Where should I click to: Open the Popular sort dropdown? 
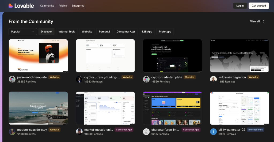point(23,32)
